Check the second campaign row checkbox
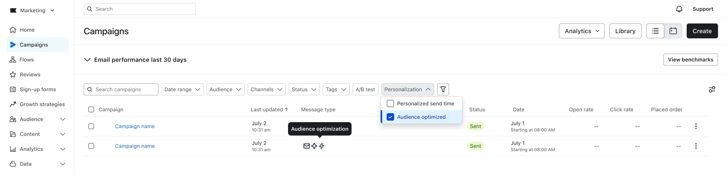The height and width of the screenshot is (175, 727). coord(91,146)
